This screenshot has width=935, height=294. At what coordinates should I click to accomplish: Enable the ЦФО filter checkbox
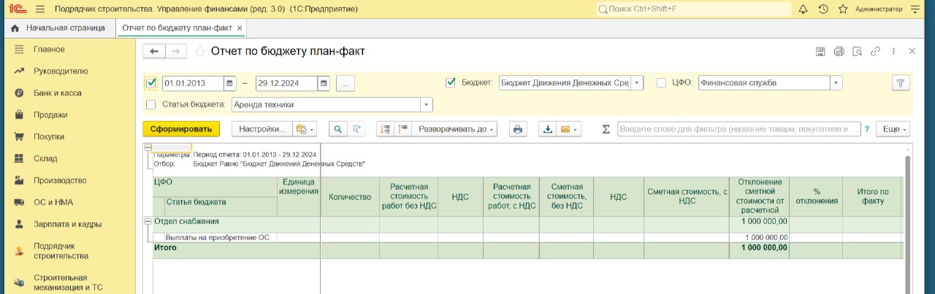662,83
